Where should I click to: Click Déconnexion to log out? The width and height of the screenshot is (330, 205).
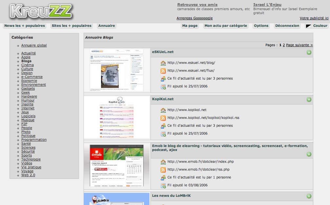(x=287, y=26)
